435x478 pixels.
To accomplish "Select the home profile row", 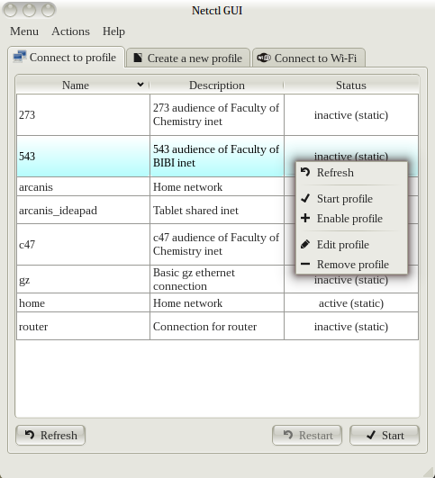I will pos(218,302).
